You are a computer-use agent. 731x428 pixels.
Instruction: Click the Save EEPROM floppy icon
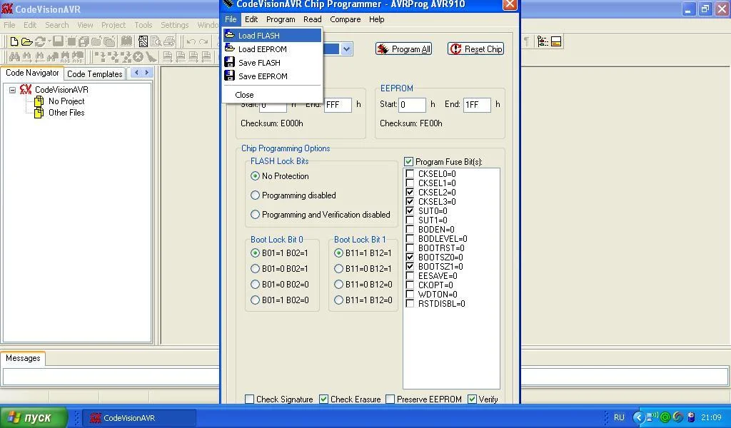[230, 76]
